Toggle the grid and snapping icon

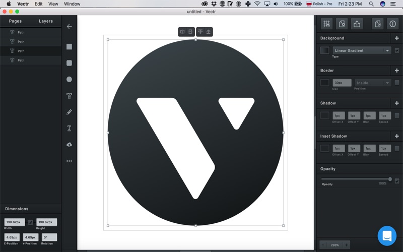point(326,24)
